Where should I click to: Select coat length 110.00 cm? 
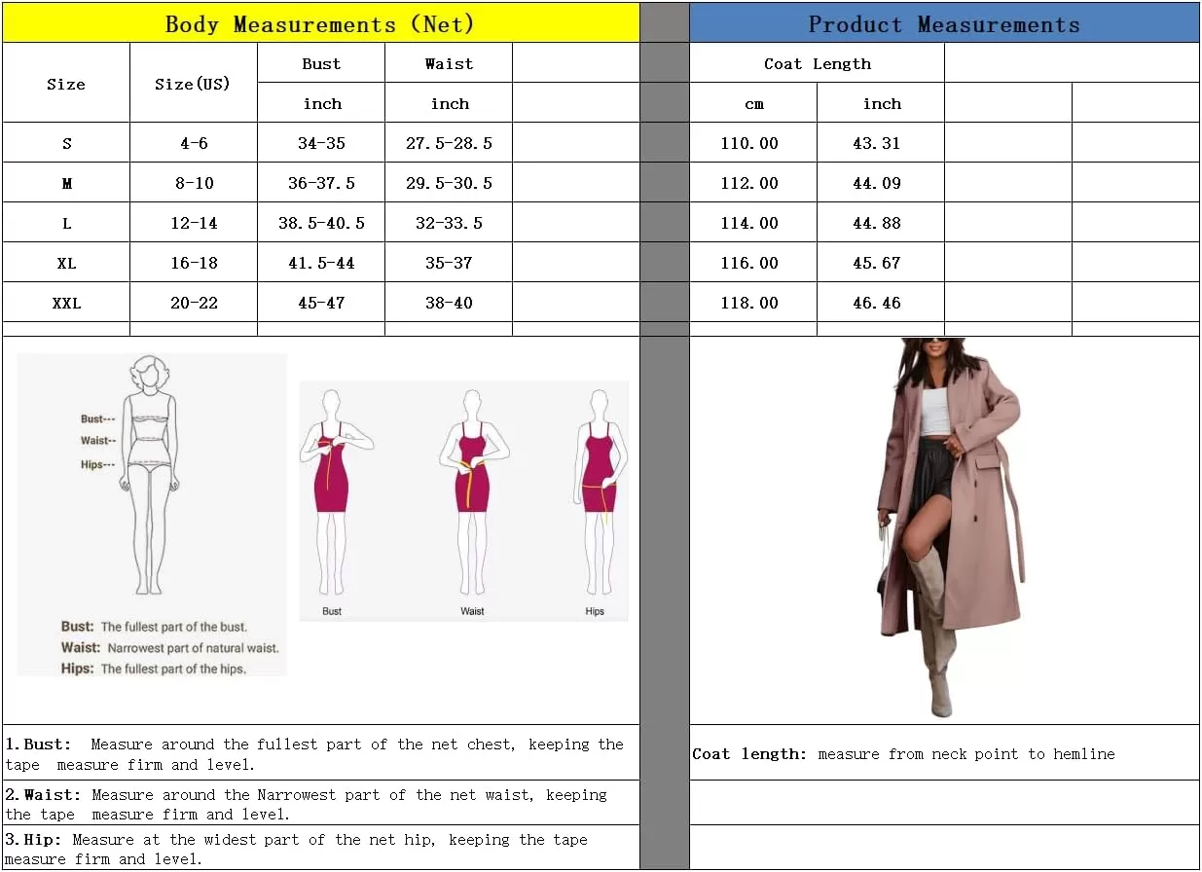[753, 143]
